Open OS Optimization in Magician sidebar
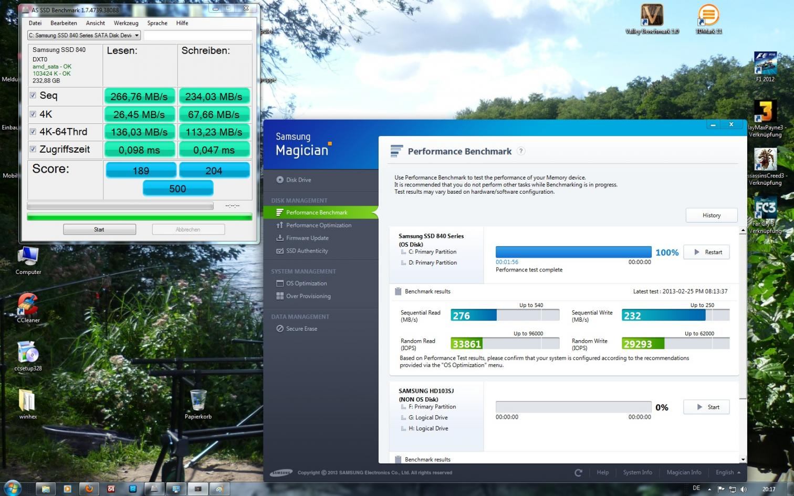Screen dimensions: 794x496 (301, 283)
